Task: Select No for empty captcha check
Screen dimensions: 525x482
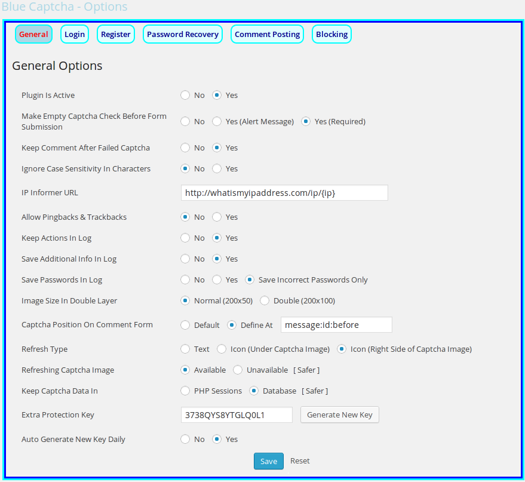Action: tap(185, 121)
